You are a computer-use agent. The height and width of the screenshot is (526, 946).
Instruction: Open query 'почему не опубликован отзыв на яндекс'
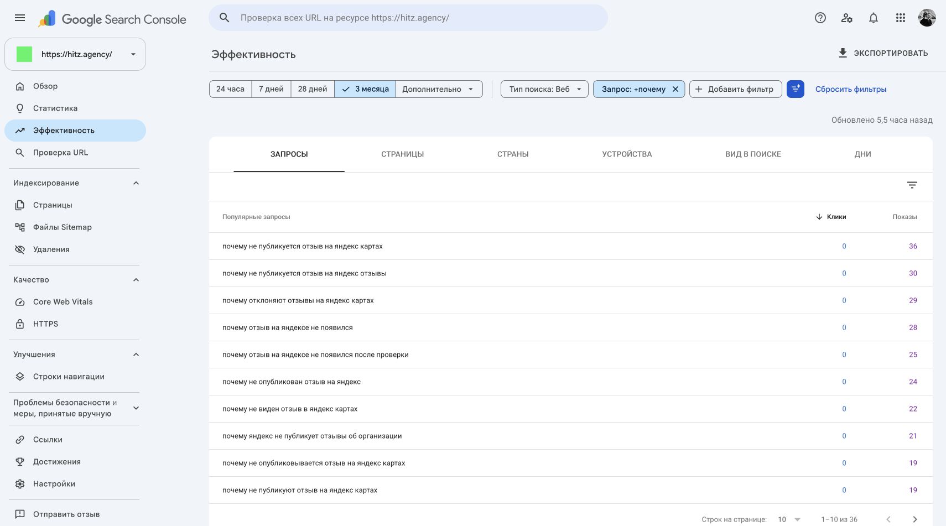(292, 382)
